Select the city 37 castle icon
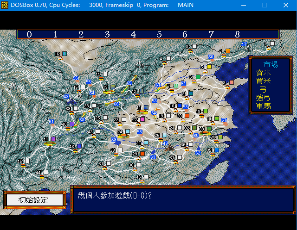The image size is (297, 230). click(175, 162)
